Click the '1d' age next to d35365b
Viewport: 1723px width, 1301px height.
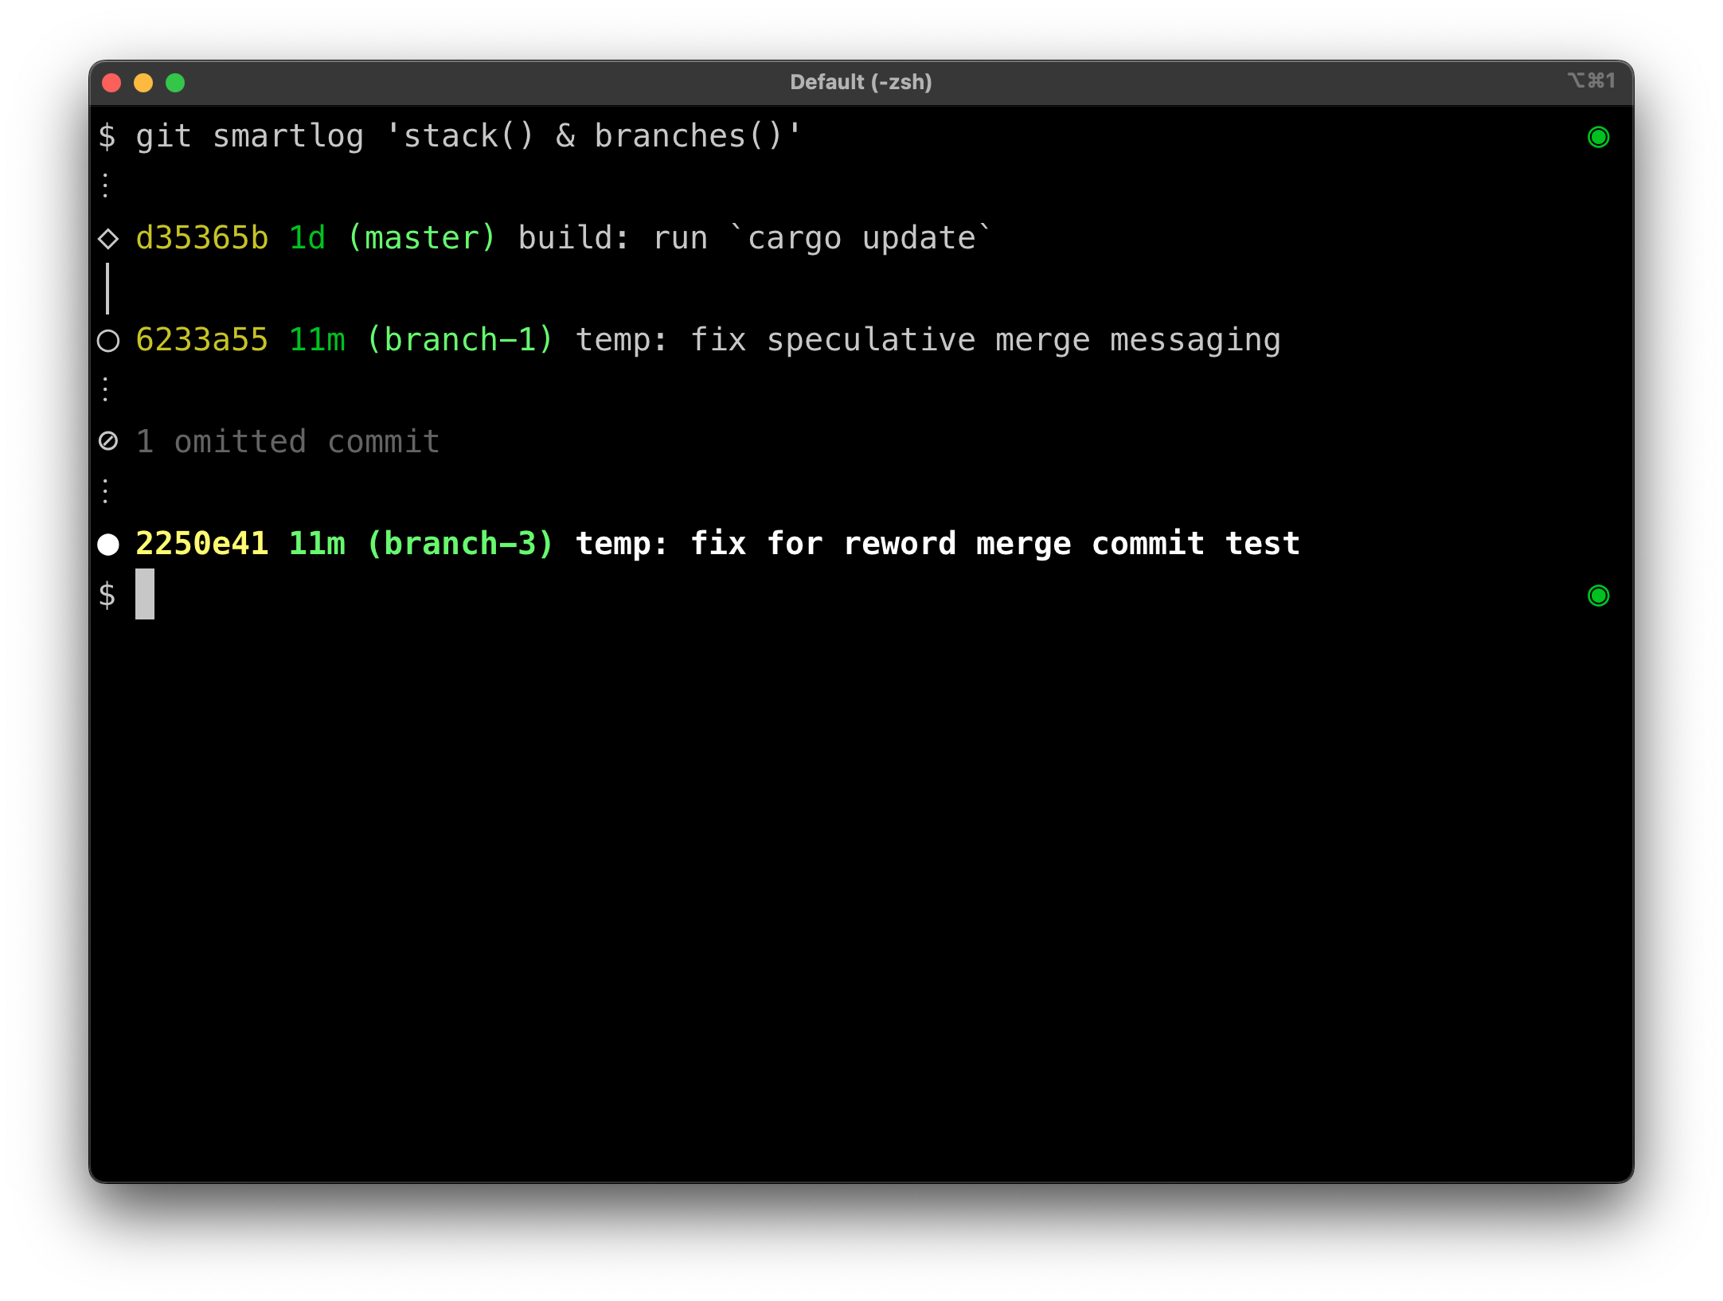307,238
